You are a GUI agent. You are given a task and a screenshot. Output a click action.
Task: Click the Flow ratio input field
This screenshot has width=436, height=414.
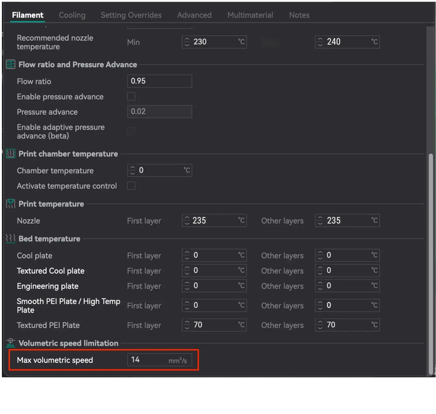(159, 81)
